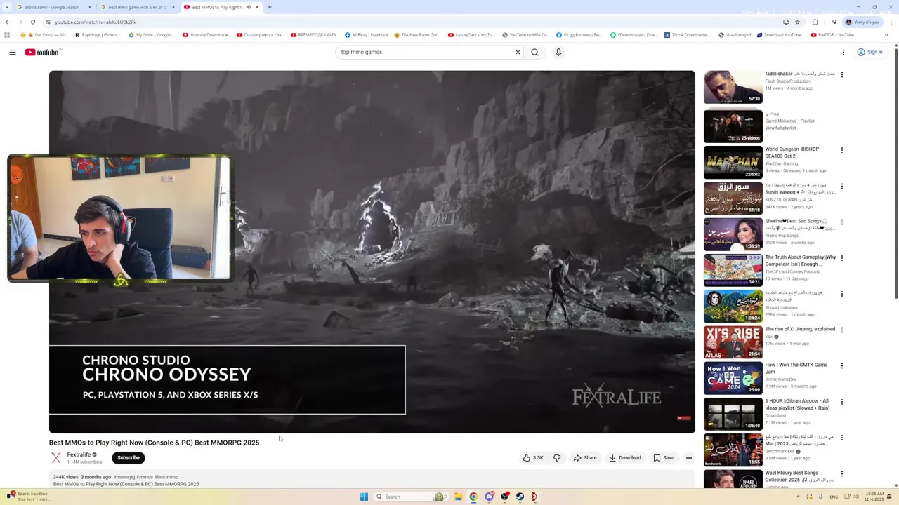The image size is (899, 505).
Task: Click the taskbar volume speaker icon
Action: pos(855,497)
